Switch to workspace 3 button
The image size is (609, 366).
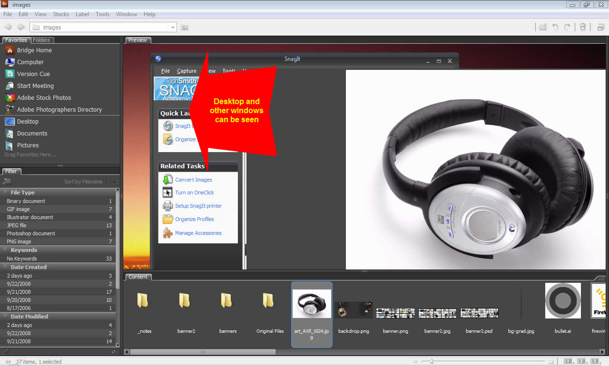[594, 362]
